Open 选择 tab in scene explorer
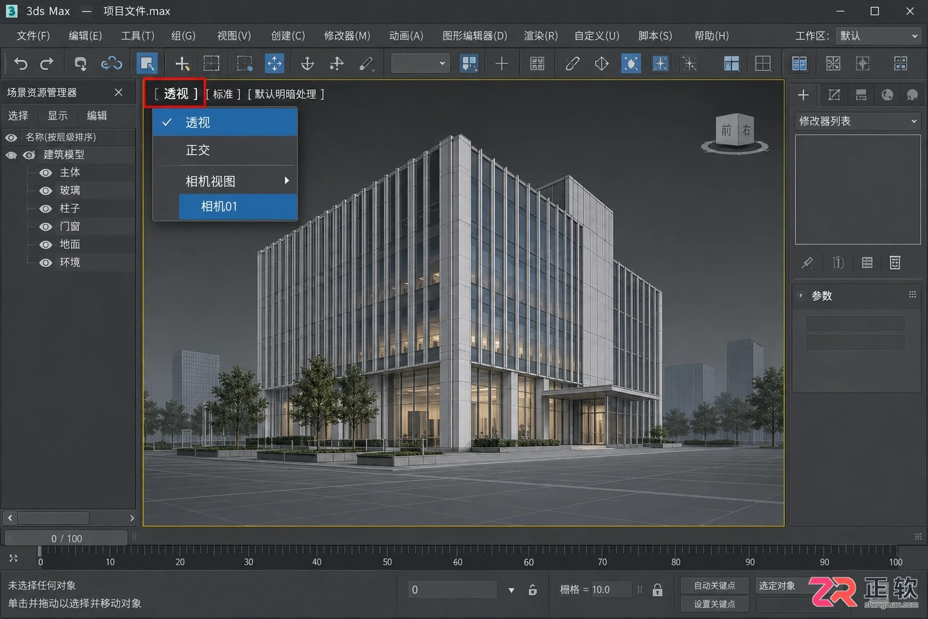The width and height of the screenshot is (928, 619). coord(18,116)
